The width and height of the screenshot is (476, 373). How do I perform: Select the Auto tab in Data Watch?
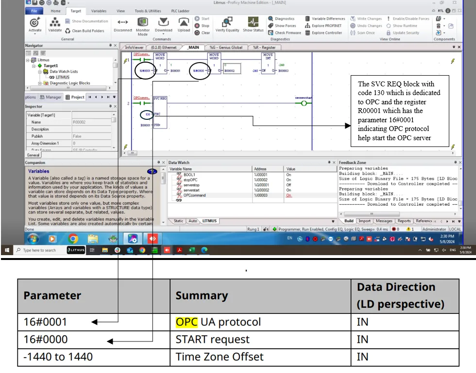click(192, 221)
